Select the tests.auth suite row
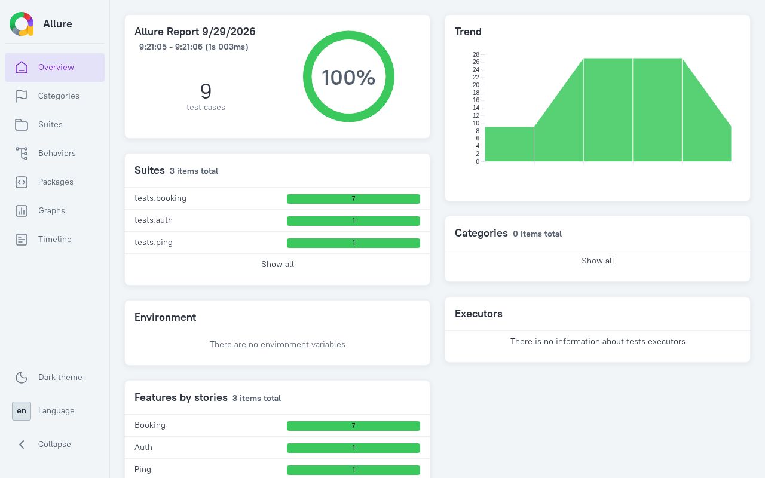Viewport: 765px width, 478px height. tap(277, 220)
